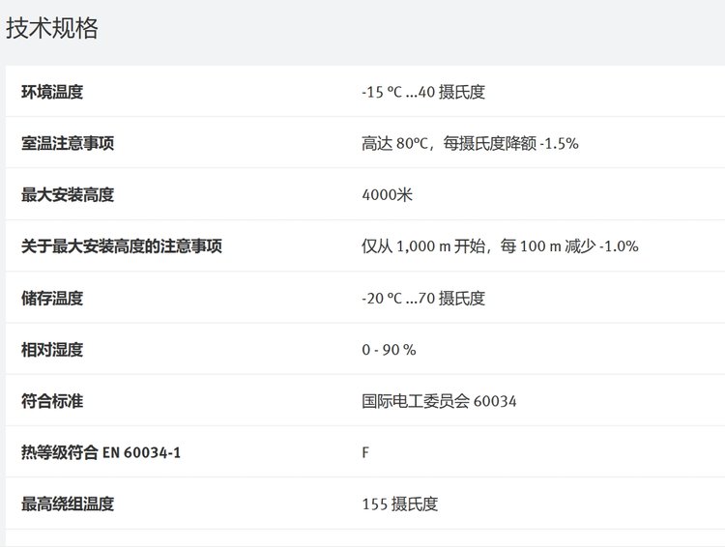The image size is (725, 547).
Task: Click the 155 摄氏度 value
Action: (x=399, y=504)
